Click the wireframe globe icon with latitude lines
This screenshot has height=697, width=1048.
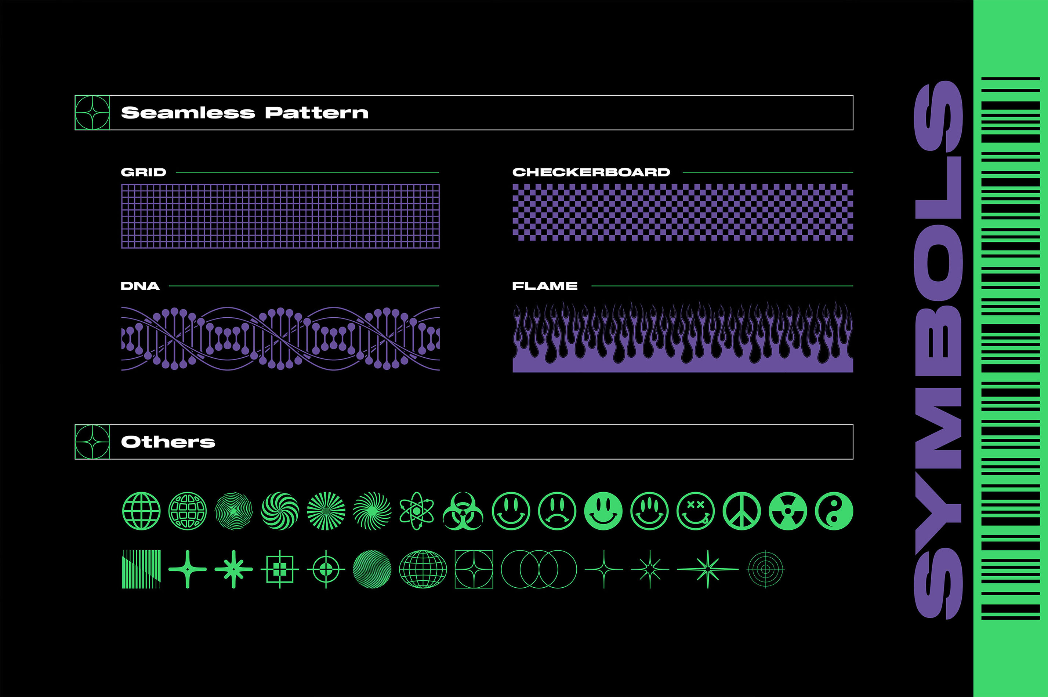pos(141,511)
